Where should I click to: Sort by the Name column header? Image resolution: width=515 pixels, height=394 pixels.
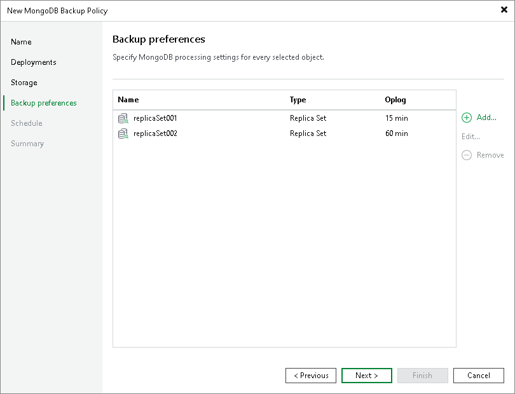pyautogui.click(x=128, y=100)
